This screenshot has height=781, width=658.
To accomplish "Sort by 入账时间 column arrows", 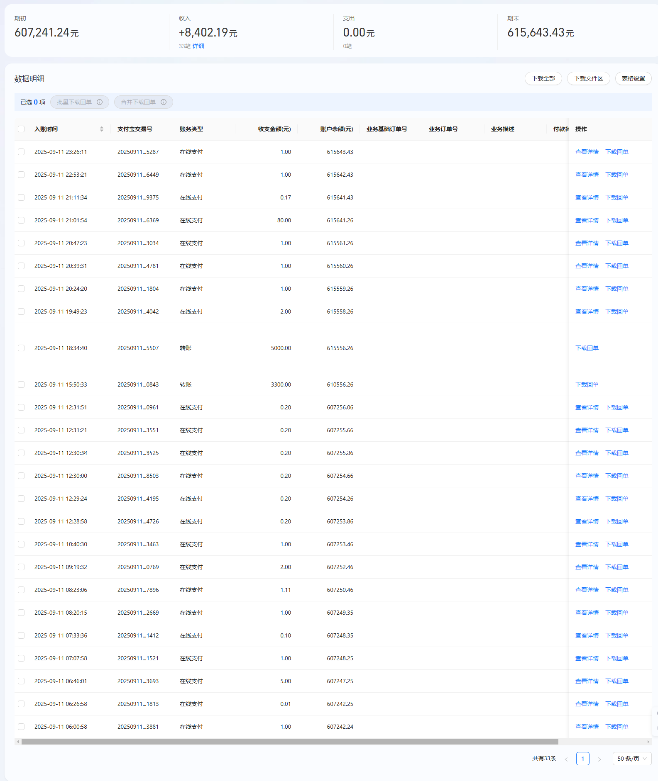I will pos(102,129).
